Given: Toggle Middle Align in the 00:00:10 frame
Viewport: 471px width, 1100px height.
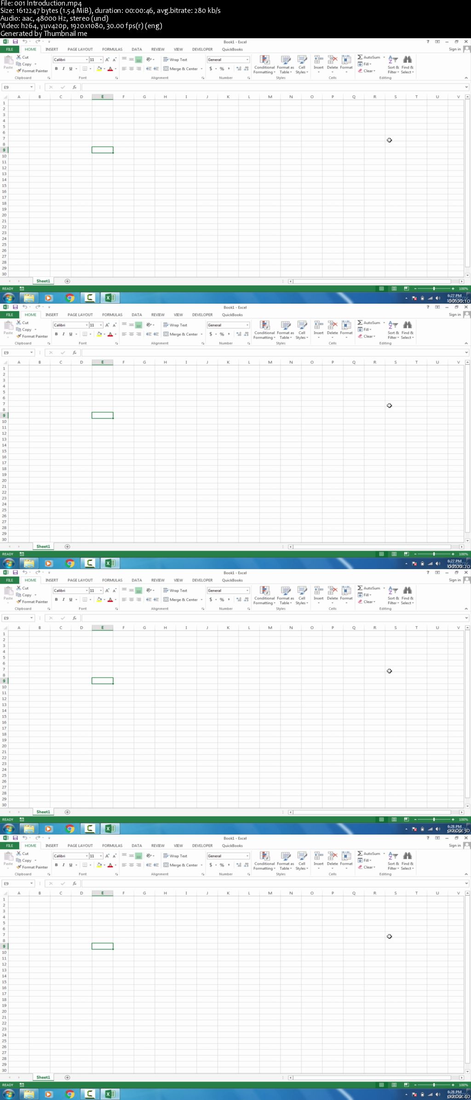Looking at the screenshot, I should pyautogui.click(x=131, y=59).
